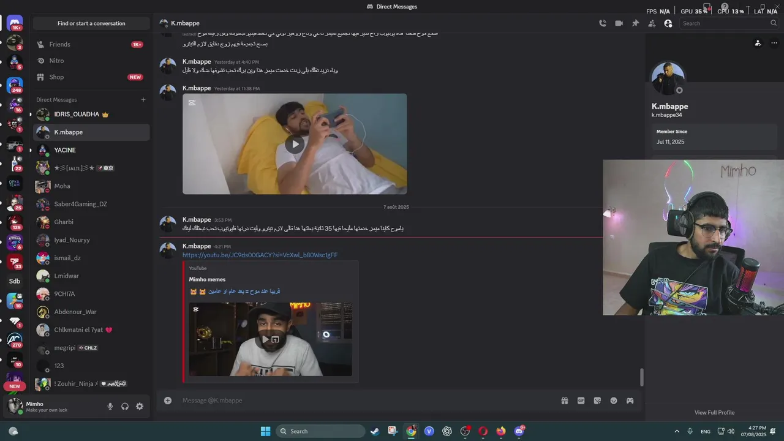Screen dimensions: 784x441
Task: Open the Discord home Direct Messages icon
Action: pos(15,24)
